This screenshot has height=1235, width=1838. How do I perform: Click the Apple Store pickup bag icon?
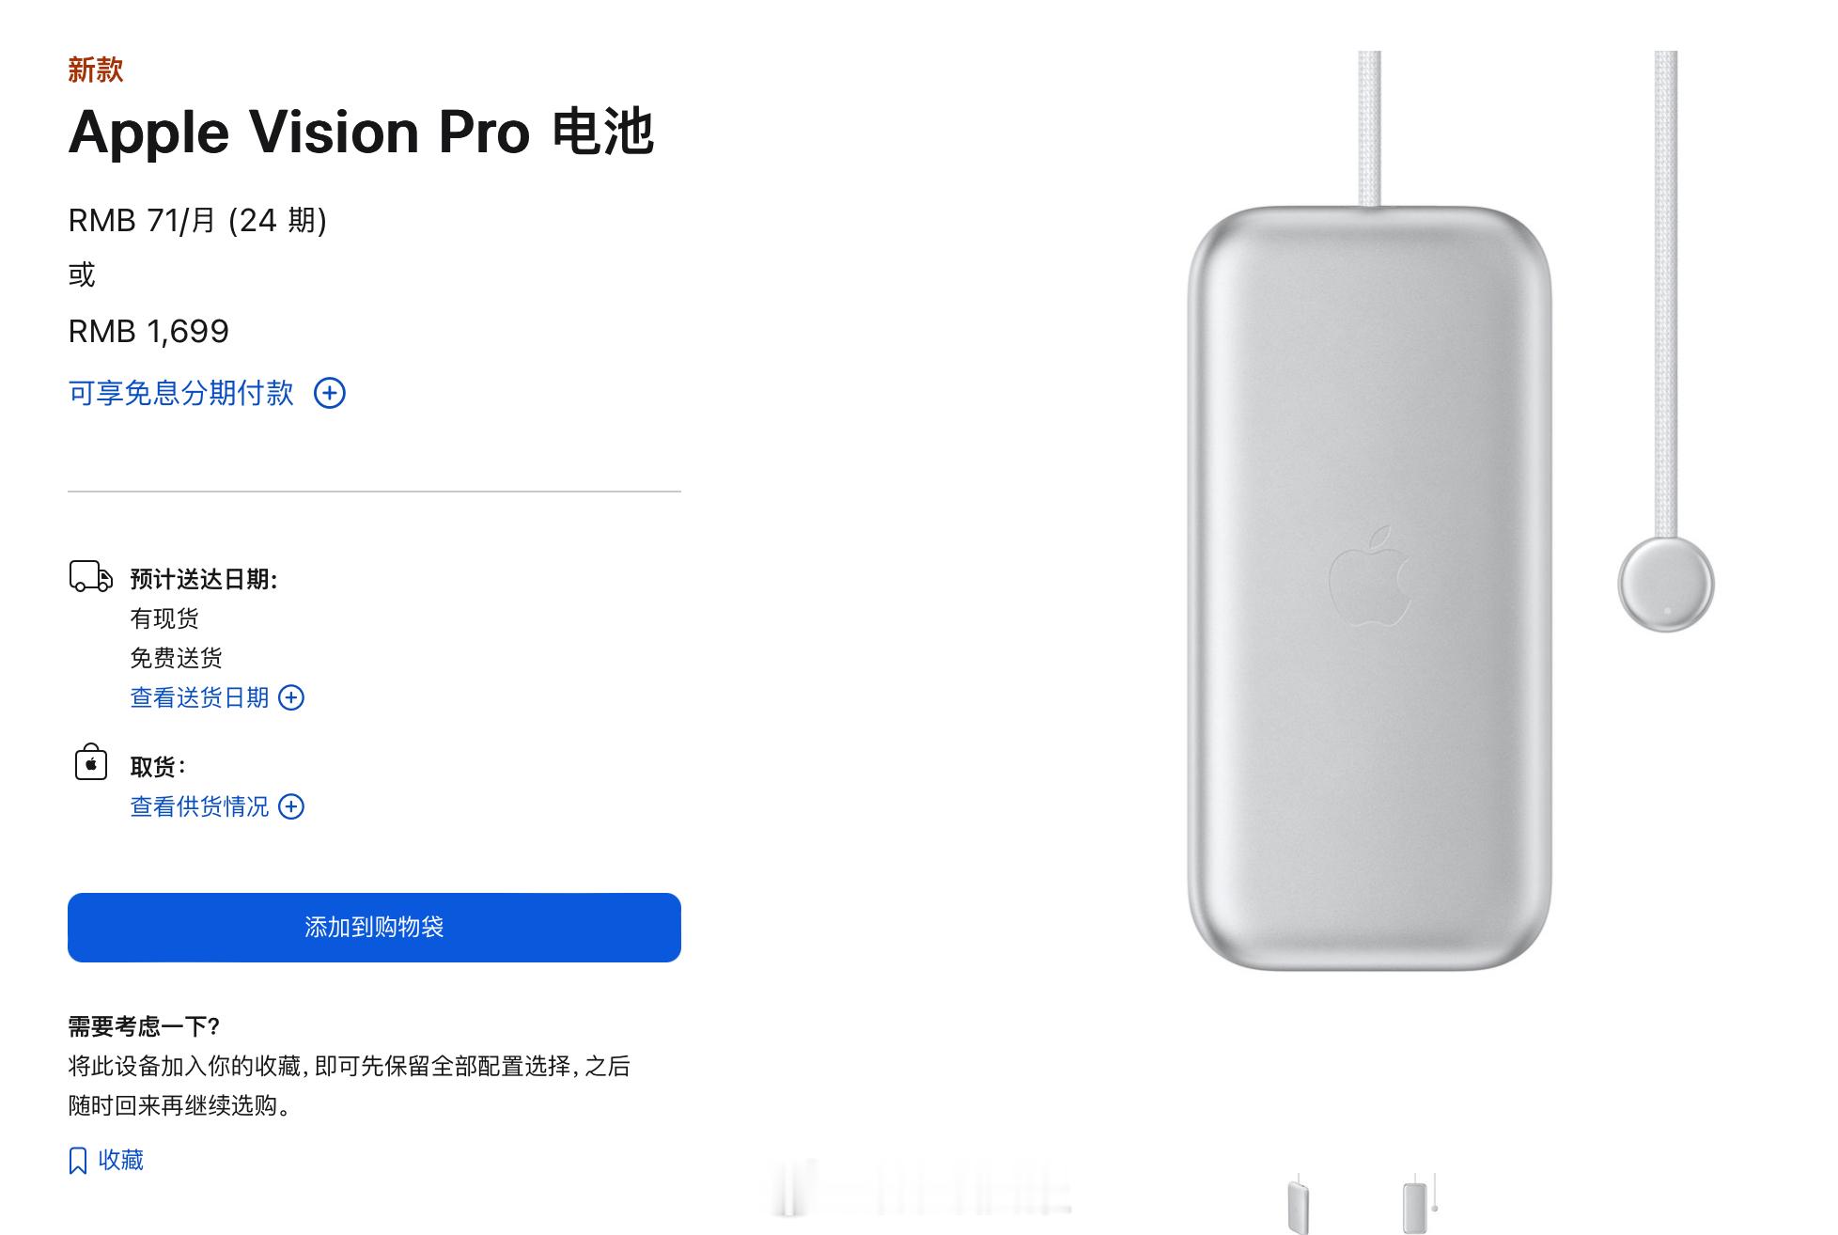(x=91, y=762)
